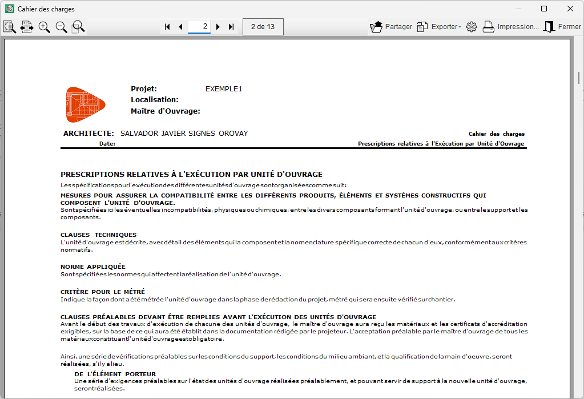Go to the previous page
The image size is (584, 399).
(180, 27)
